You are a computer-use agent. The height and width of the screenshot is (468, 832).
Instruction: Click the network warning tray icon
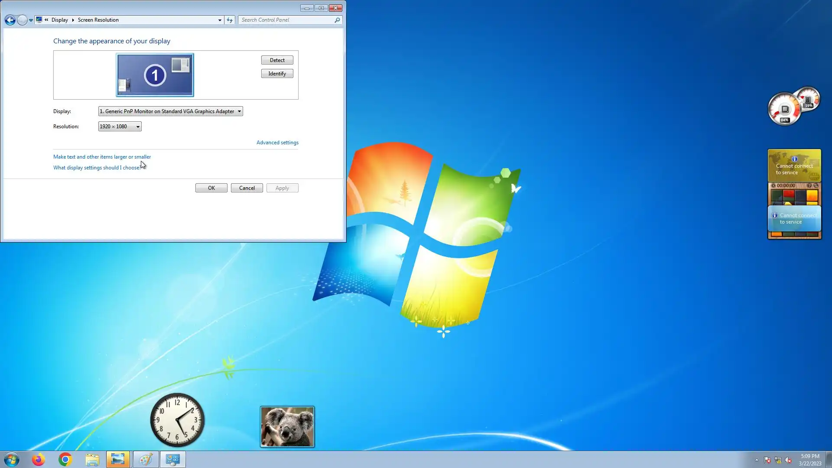click(x=778, y=460)
